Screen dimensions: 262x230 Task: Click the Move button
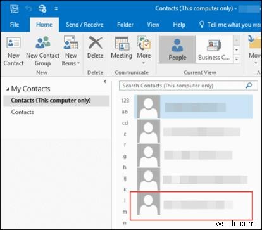[254, 51]
